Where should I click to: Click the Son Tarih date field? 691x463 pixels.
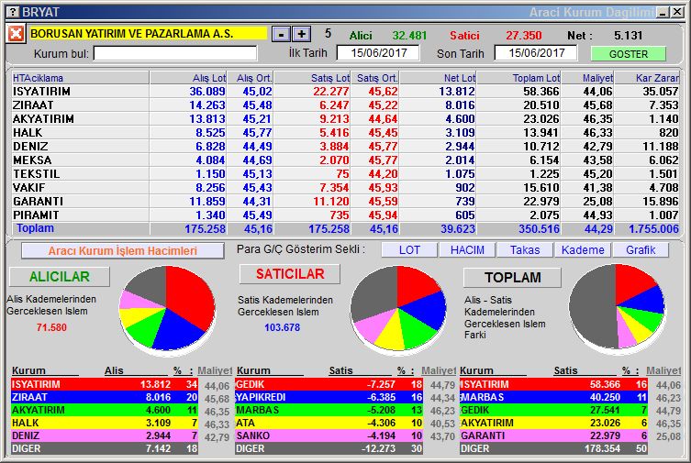click(x=536, y=53)
